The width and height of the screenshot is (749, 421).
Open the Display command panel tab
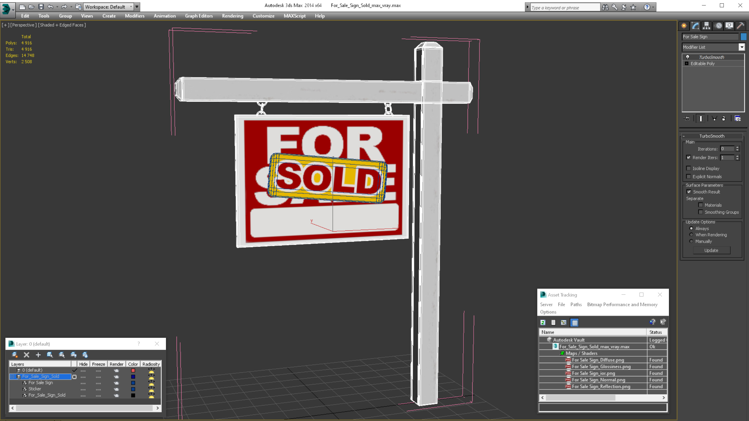729,26
